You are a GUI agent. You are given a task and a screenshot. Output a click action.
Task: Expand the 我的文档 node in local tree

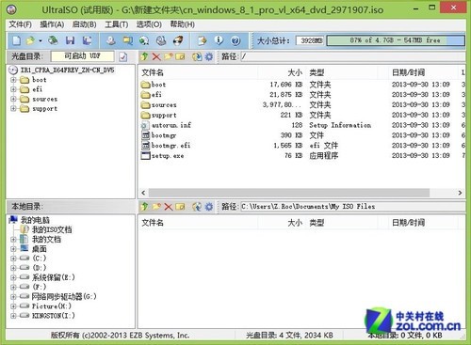[x=13, y=240]
